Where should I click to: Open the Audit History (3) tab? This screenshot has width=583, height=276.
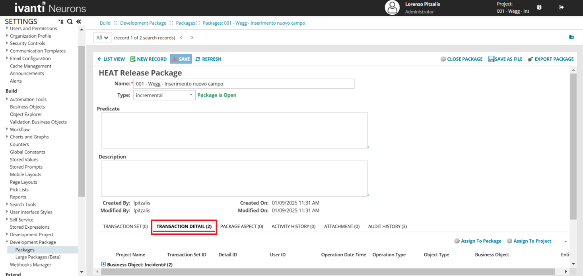click(x=387, y=226)
